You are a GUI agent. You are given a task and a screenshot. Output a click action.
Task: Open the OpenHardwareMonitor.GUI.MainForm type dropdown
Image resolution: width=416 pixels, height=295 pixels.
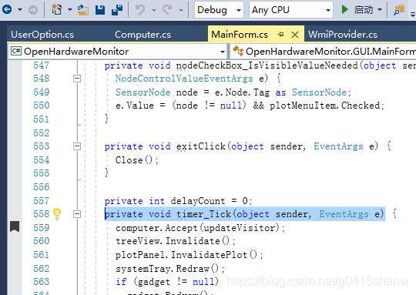coord(324,51)
